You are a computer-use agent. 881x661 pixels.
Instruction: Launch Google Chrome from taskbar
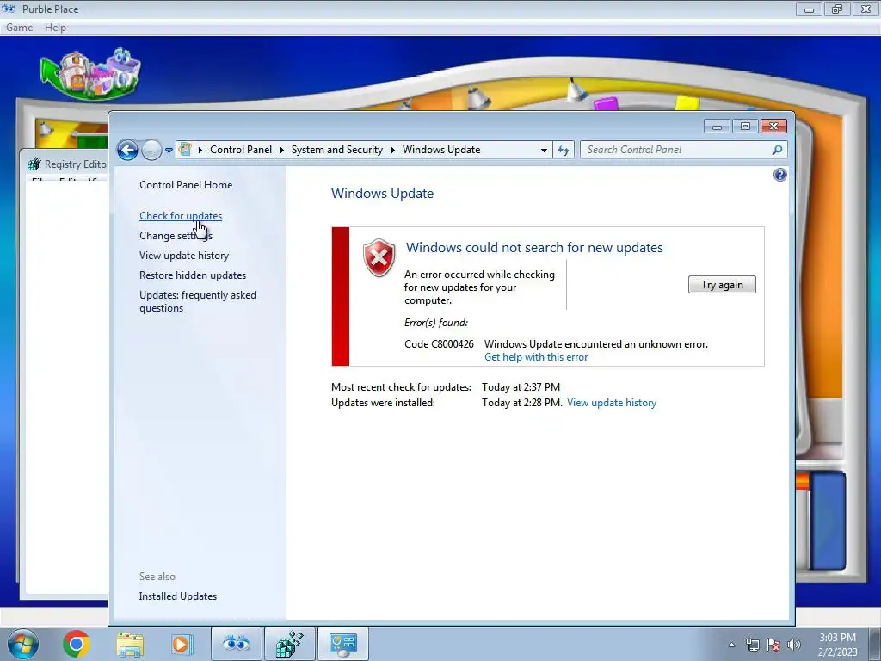[77, 644]
